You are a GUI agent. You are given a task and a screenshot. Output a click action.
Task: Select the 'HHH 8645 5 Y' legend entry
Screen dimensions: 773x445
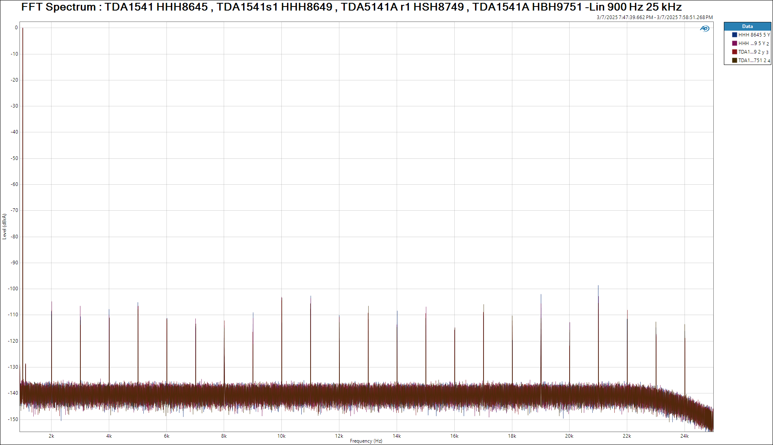click(754, 35)
